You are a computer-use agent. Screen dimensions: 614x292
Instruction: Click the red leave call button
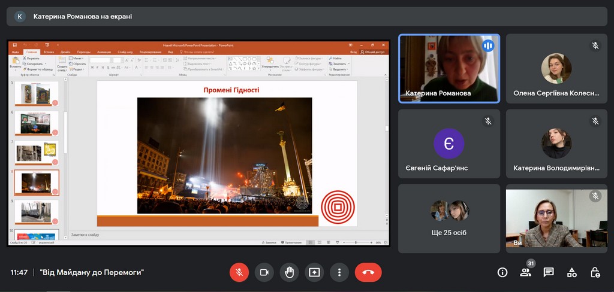[368, 272]
